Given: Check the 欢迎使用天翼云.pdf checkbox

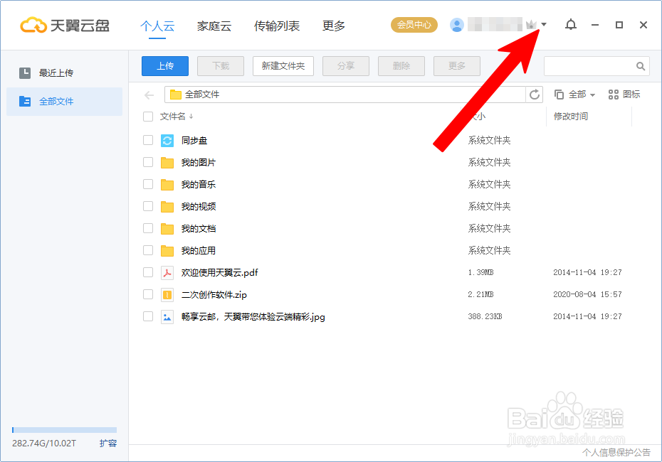Looking at the screenshot, I should coord(148,272).
